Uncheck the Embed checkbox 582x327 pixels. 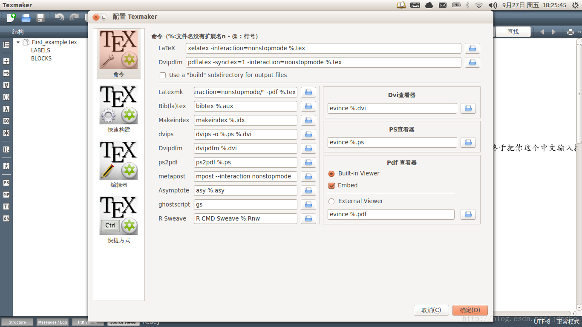click(x=331, y=186)
